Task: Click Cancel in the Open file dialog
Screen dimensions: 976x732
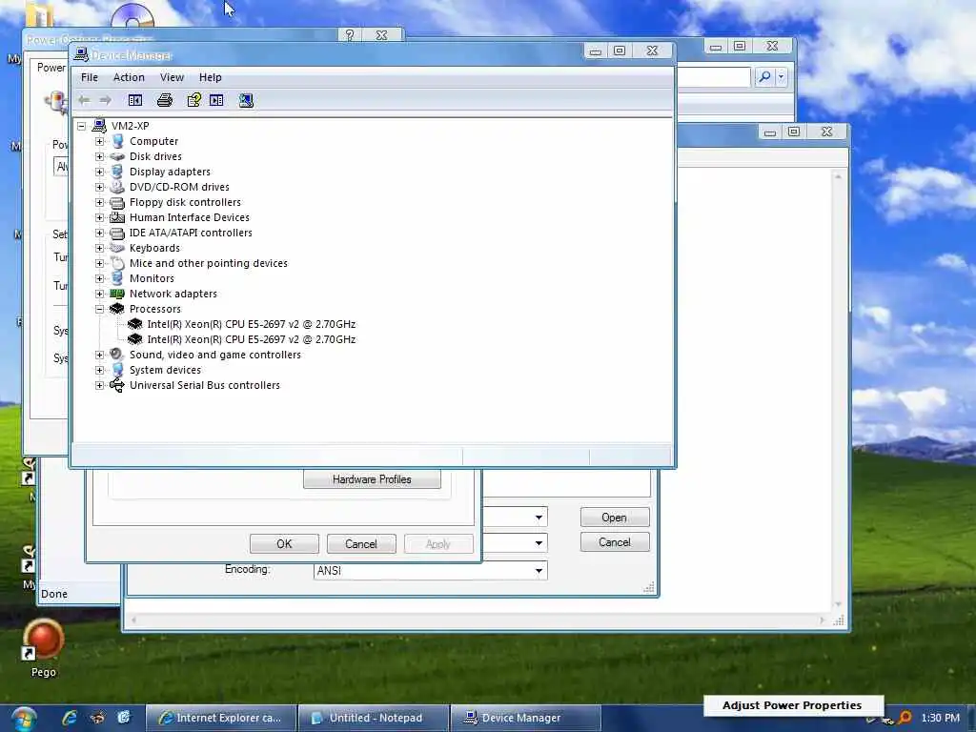Action: pyautogui.click(x=615, y=542)
